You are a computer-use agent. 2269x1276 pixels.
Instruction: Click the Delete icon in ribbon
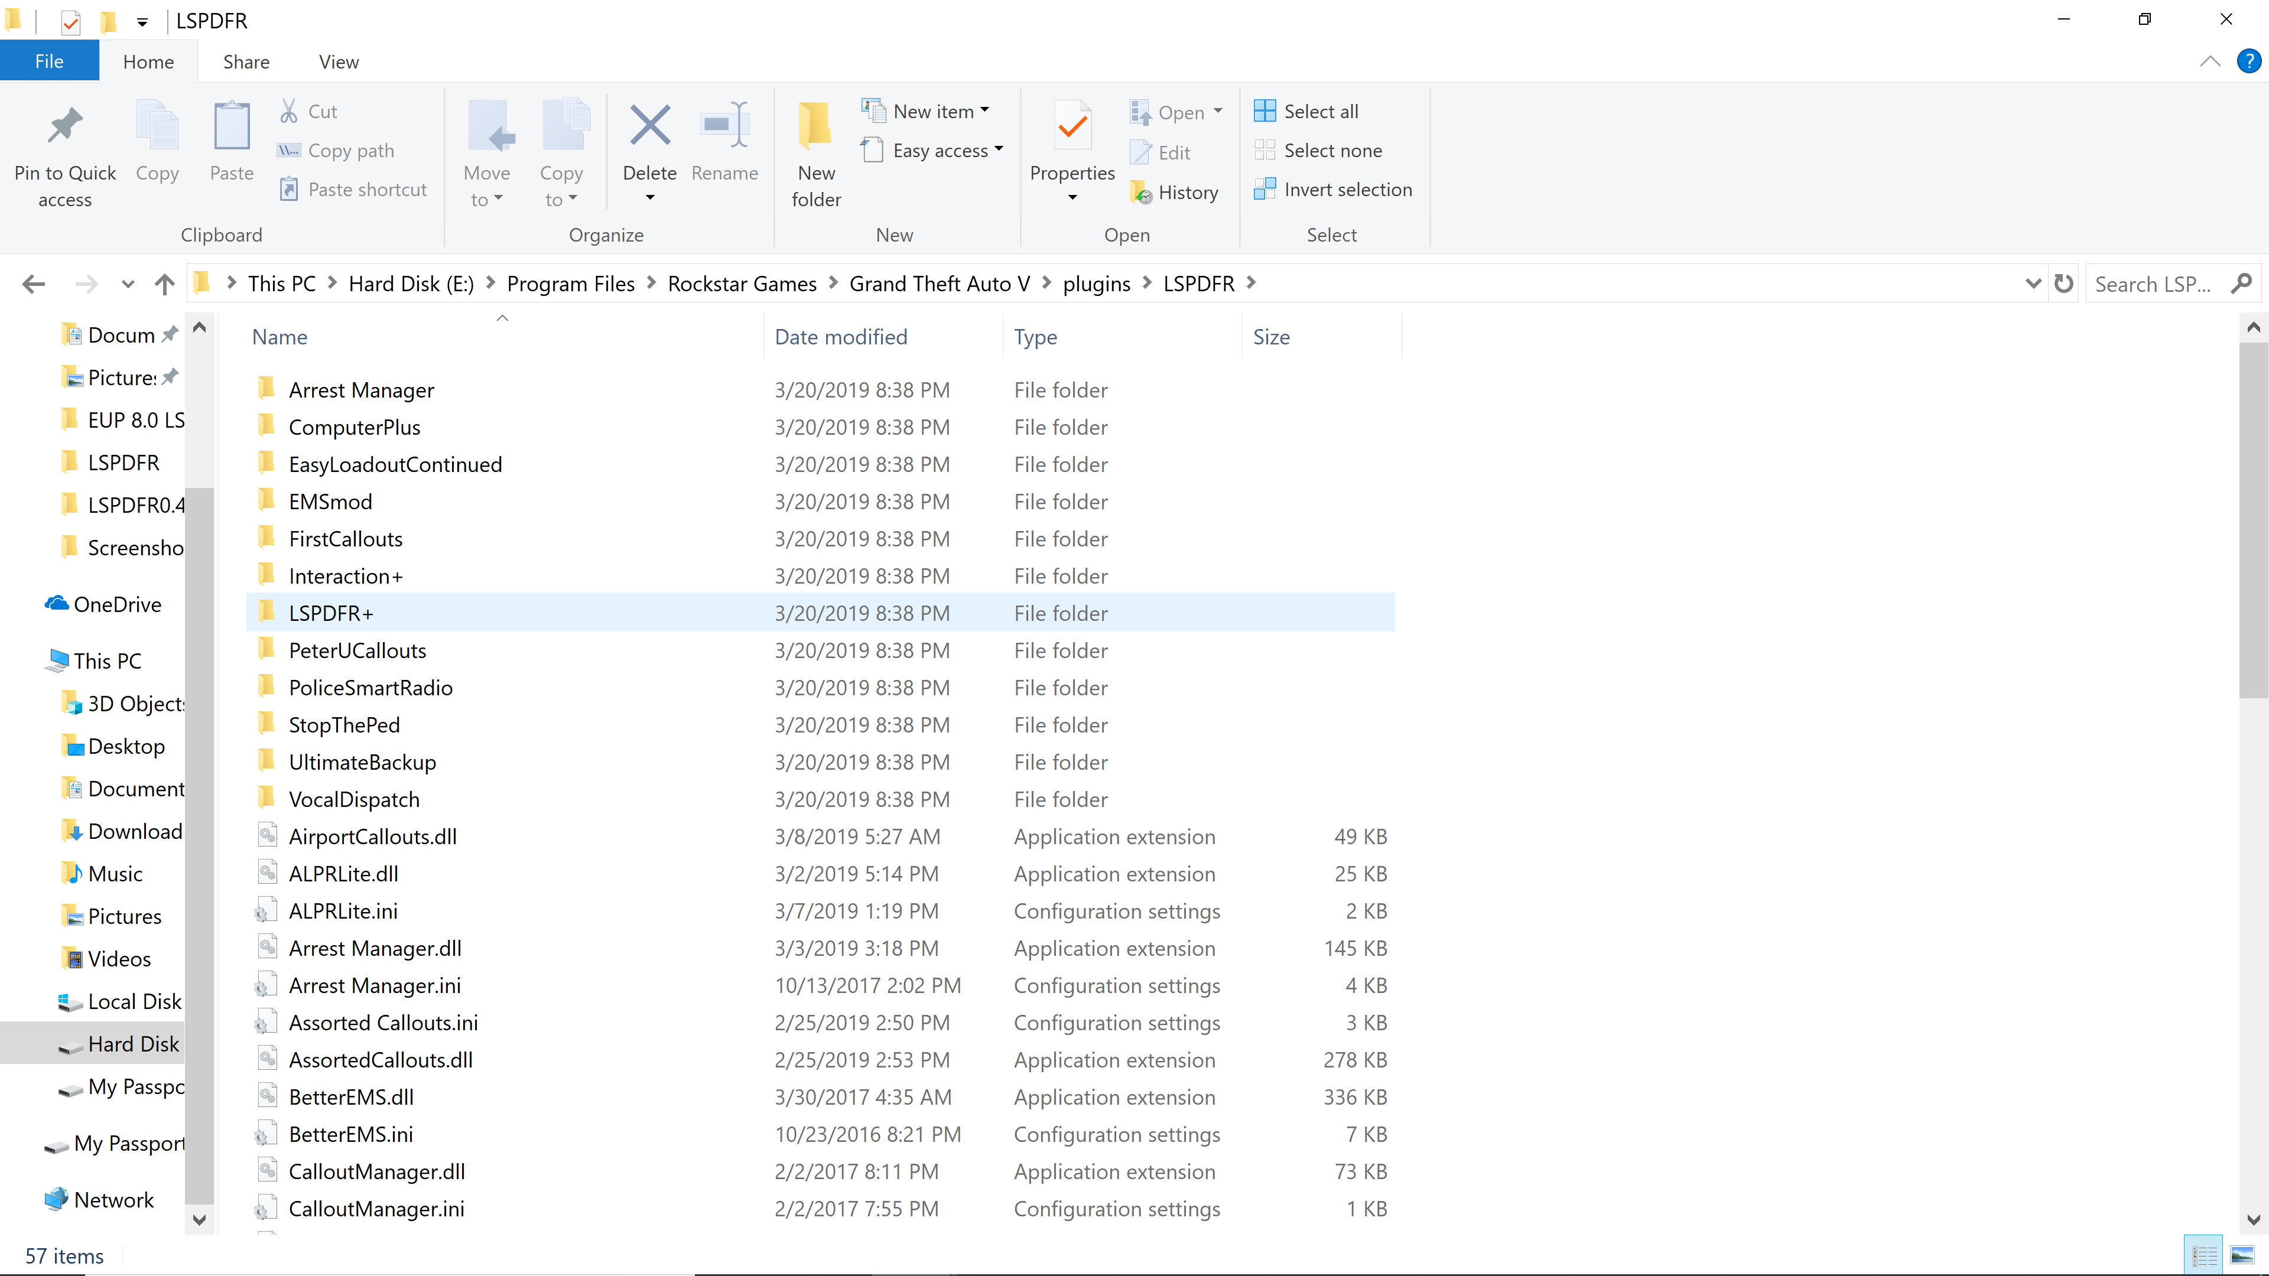649,126
